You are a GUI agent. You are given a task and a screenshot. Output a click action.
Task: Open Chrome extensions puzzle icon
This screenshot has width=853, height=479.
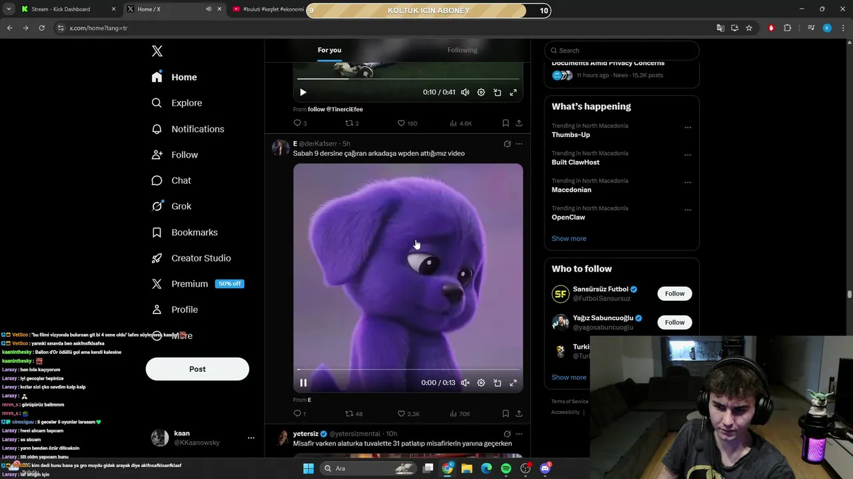pyautogui.click(x=788, y=28)
